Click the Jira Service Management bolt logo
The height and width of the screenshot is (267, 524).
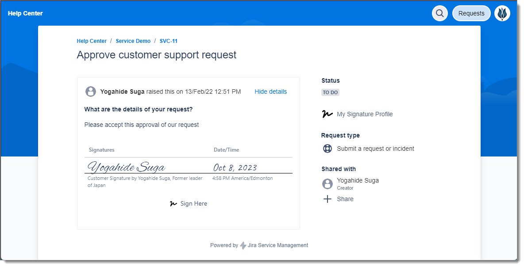tap(243, 245)
